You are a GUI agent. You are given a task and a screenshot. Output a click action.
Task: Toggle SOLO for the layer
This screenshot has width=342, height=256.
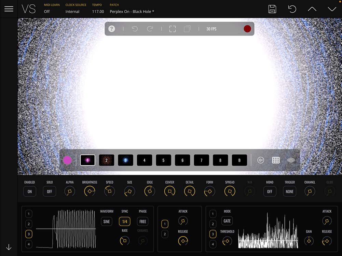point(50,191)
